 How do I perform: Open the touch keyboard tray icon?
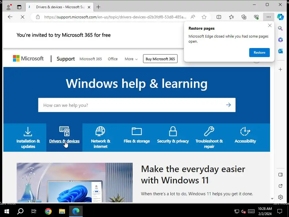tap(251, 211)
